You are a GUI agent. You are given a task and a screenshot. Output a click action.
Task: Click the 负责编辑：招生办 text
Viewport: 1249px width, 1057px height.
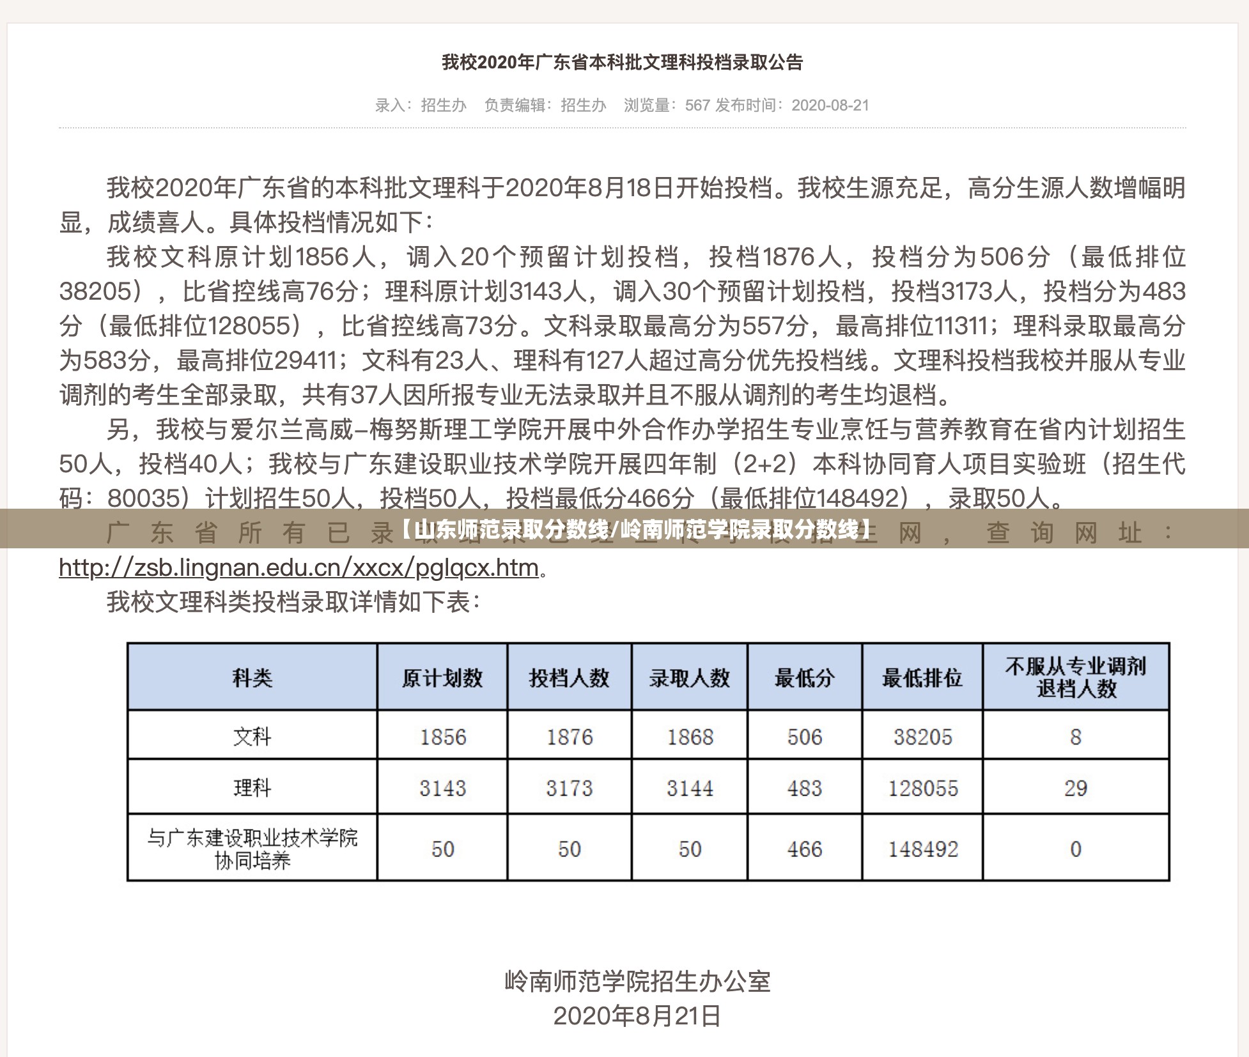(545, 105)
